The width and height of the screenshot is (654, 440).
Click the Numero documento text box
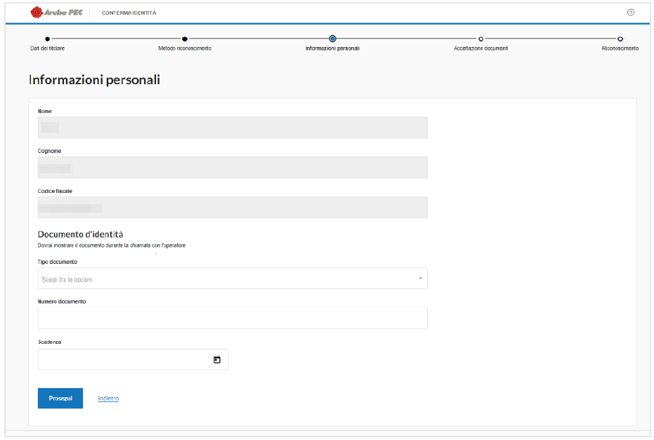pyautogui.click(x=232, y=319)
